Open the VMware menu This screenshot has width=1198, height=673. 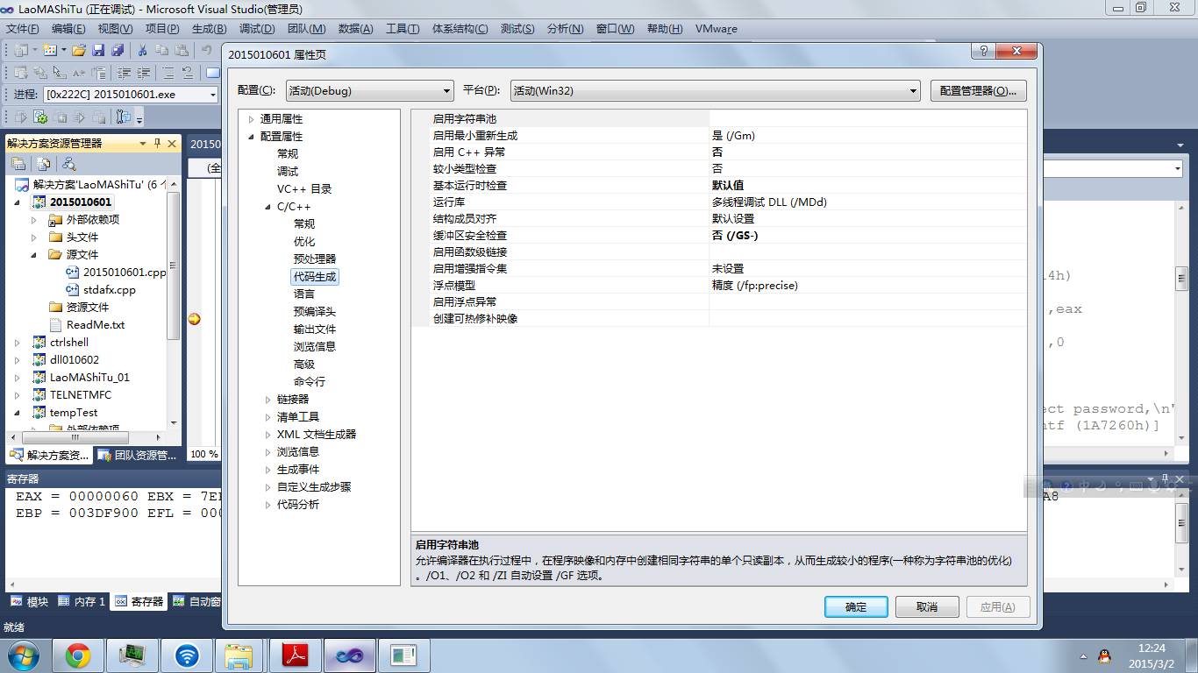click(717, 29)
